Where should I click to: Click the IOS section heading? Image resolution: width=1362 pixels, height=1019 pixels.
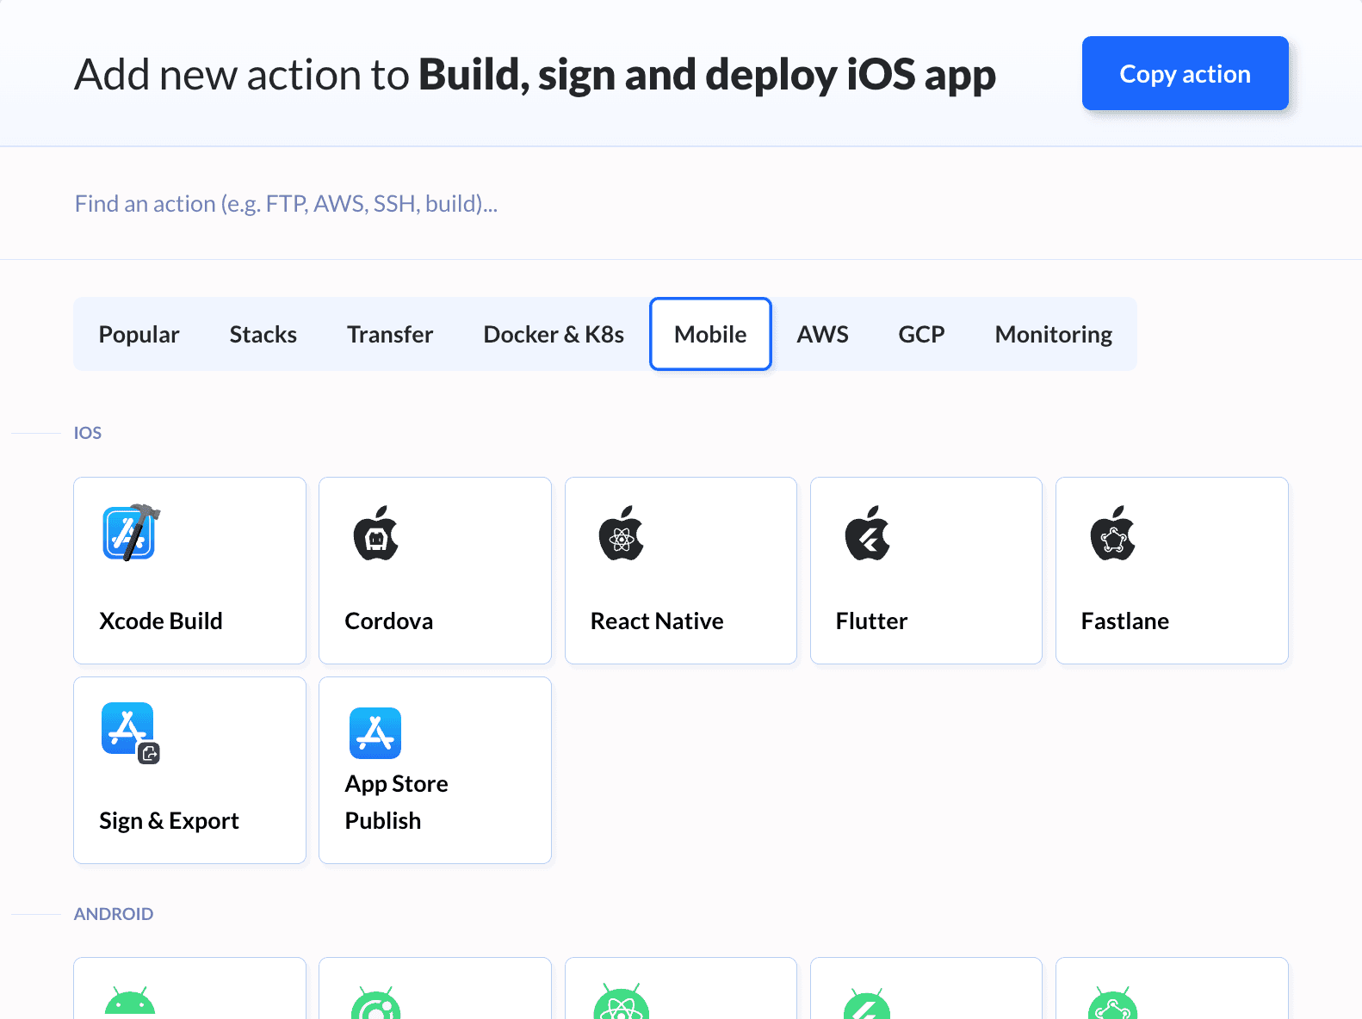click(88, 433)
